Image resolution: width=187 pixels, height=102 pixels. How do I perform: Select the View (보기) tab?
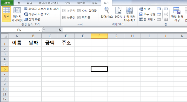[x=107, y=3]
